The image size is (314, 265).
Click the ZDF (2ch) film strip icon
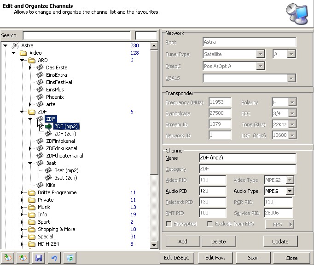coord(48,134)
